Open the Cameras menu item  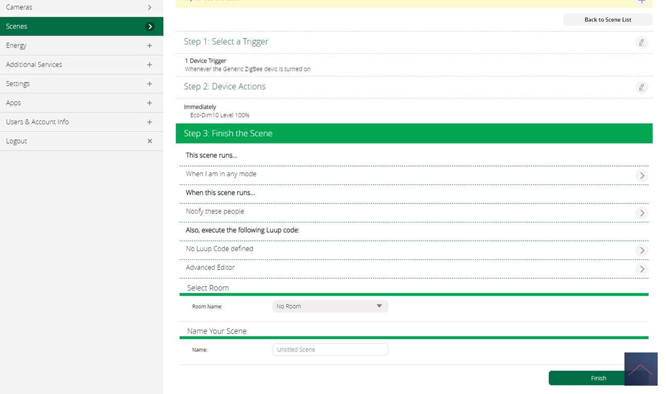pyautogui.click(x=81, y=7)
